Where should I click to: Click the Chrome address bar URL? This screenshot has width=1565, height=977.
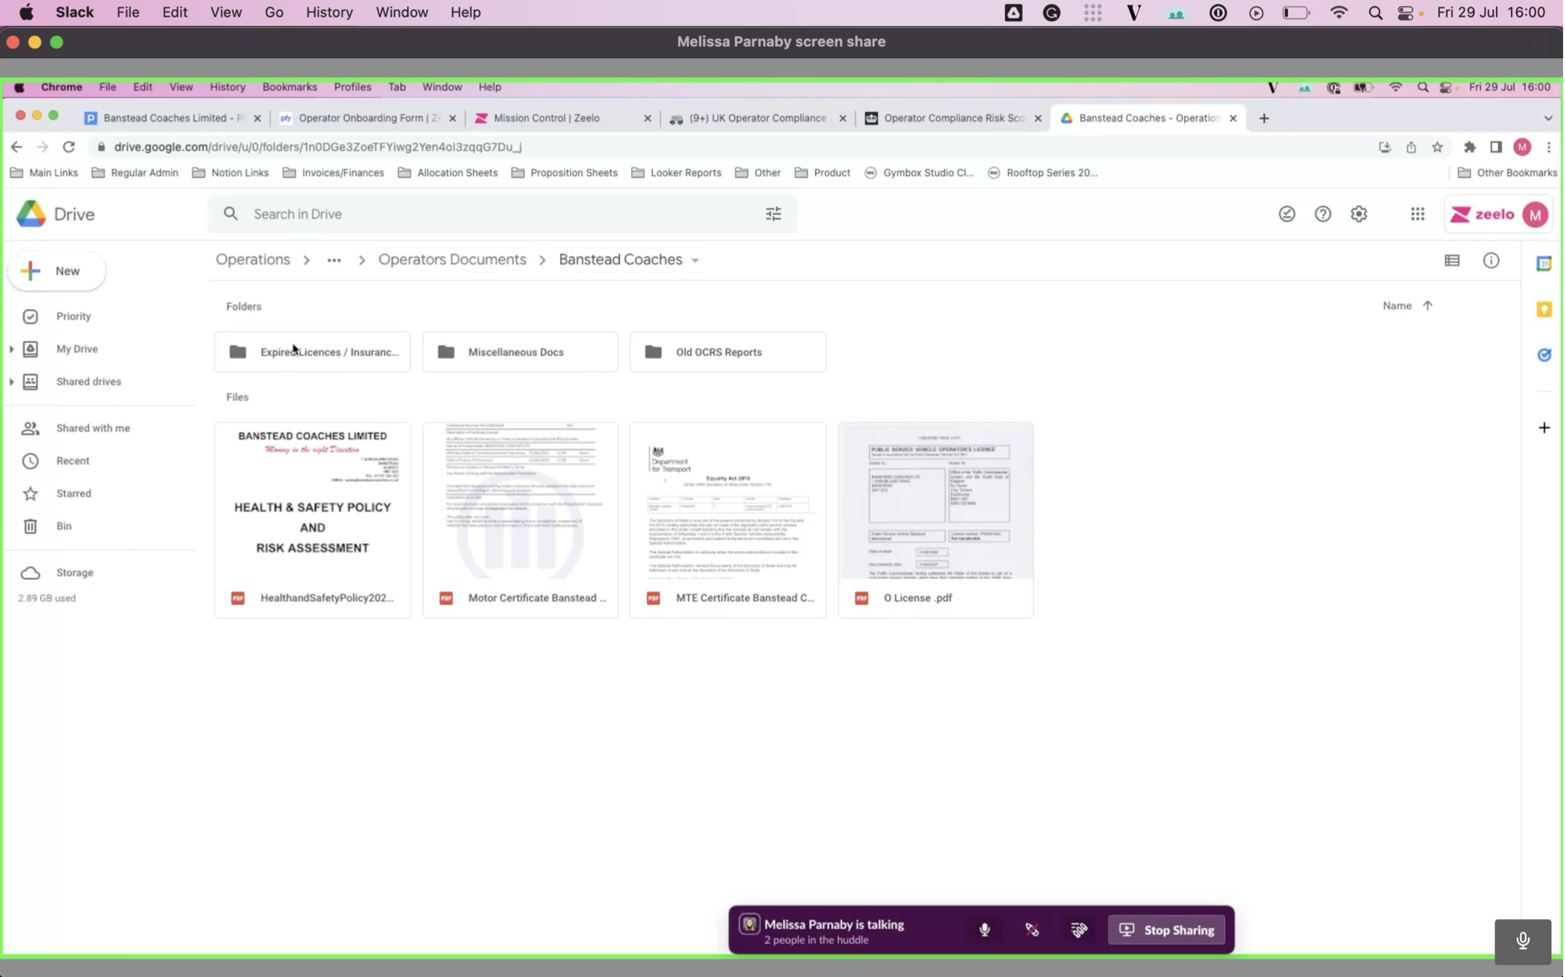tap(318, 147)
